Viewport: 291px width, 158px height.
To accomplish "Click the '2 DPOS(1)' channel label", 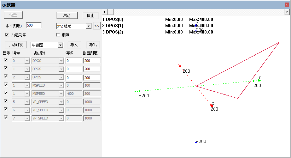I will point(113,26).
